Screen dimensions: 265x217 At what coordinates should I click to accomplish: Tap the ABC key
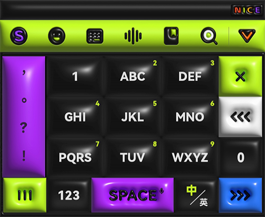point(132,77)
